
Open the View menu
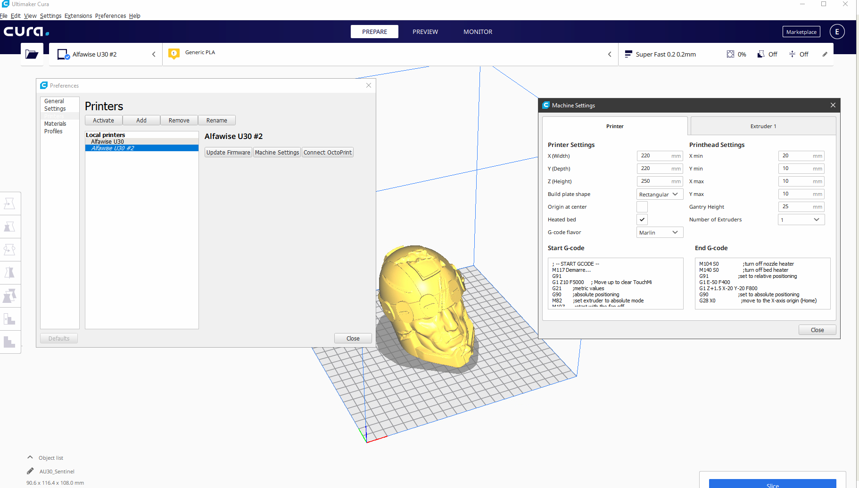pos(30,16)
